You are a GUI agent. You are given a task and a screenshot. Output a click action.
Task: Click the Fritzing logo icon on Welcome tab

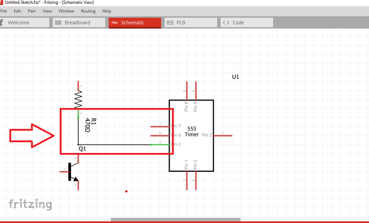[x=2, y=22]
